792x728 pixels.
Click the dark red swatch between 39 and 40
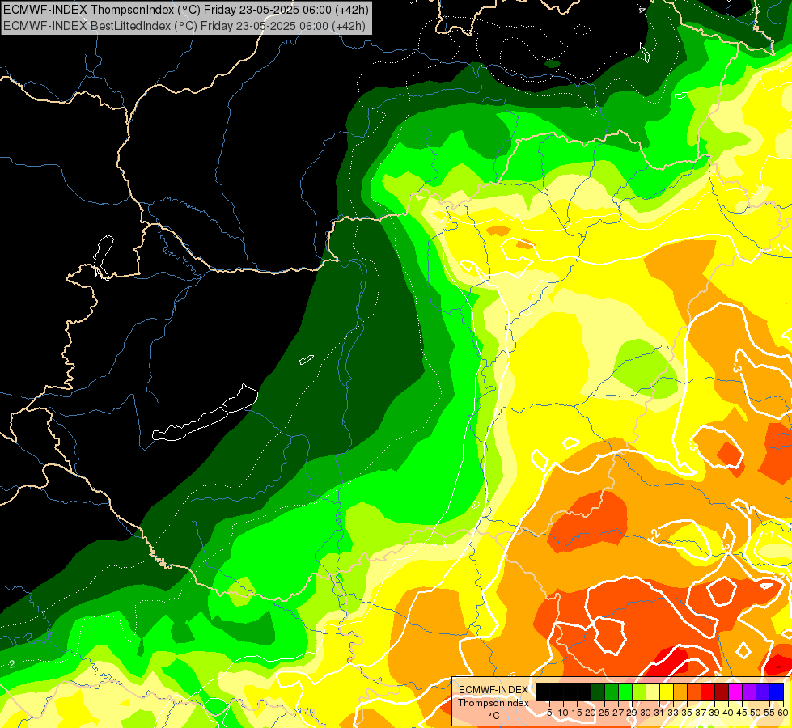tap(722, 692)
